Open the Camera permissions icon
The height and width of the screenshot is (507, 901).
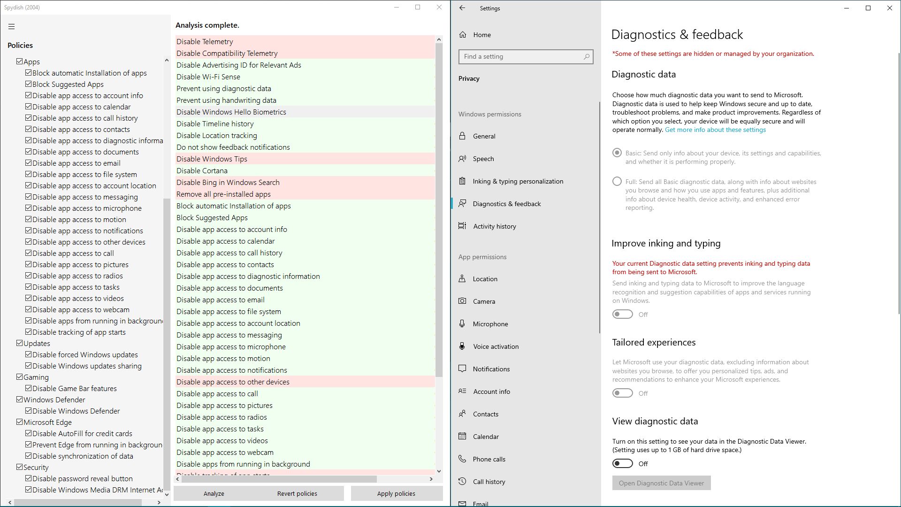(462, 301)
